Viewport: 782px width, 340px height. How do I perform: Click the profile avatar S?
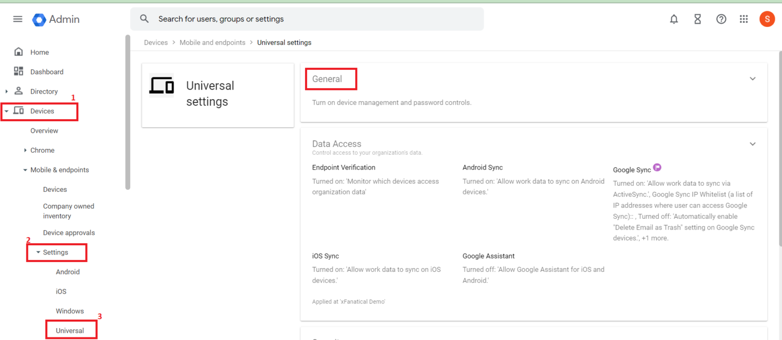(x=767, y=19)
